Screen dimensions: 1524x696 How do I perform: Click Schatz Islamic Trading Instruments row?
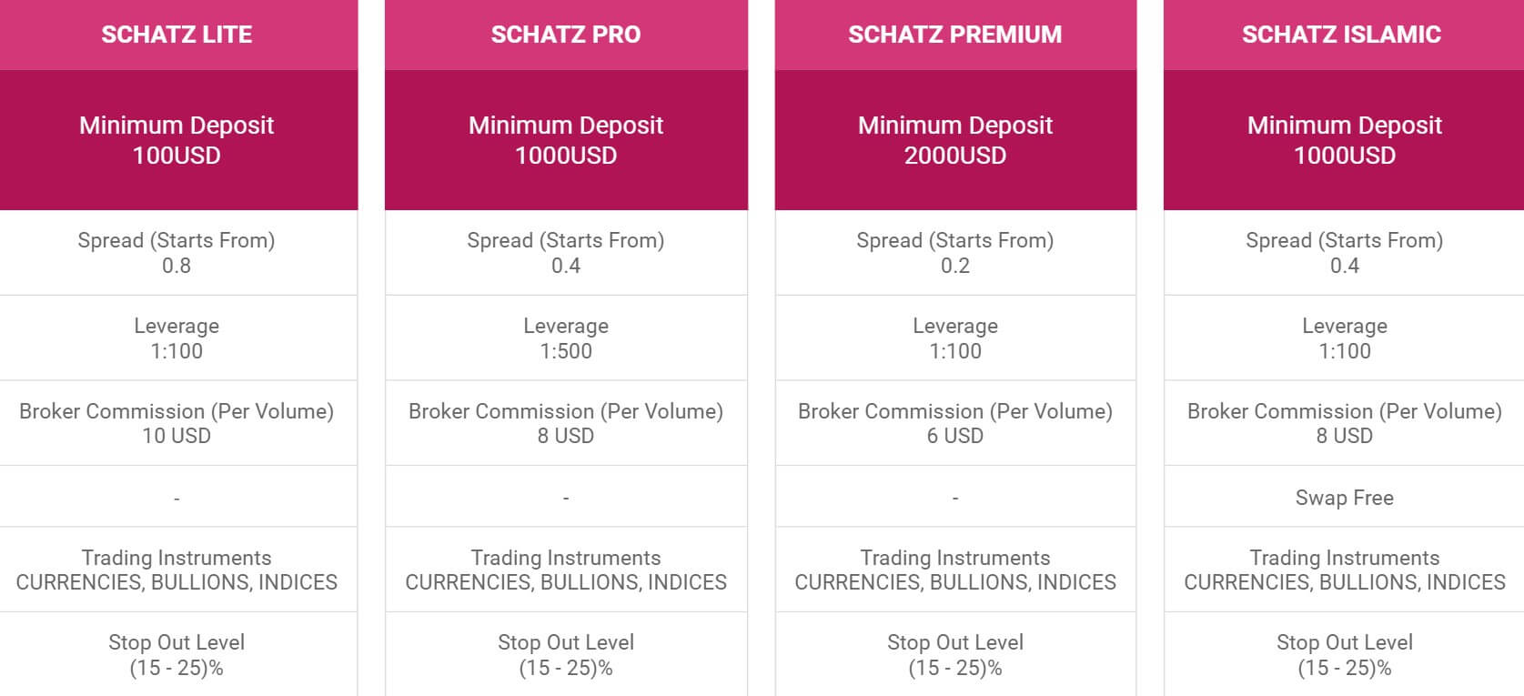coord(1344,570)
